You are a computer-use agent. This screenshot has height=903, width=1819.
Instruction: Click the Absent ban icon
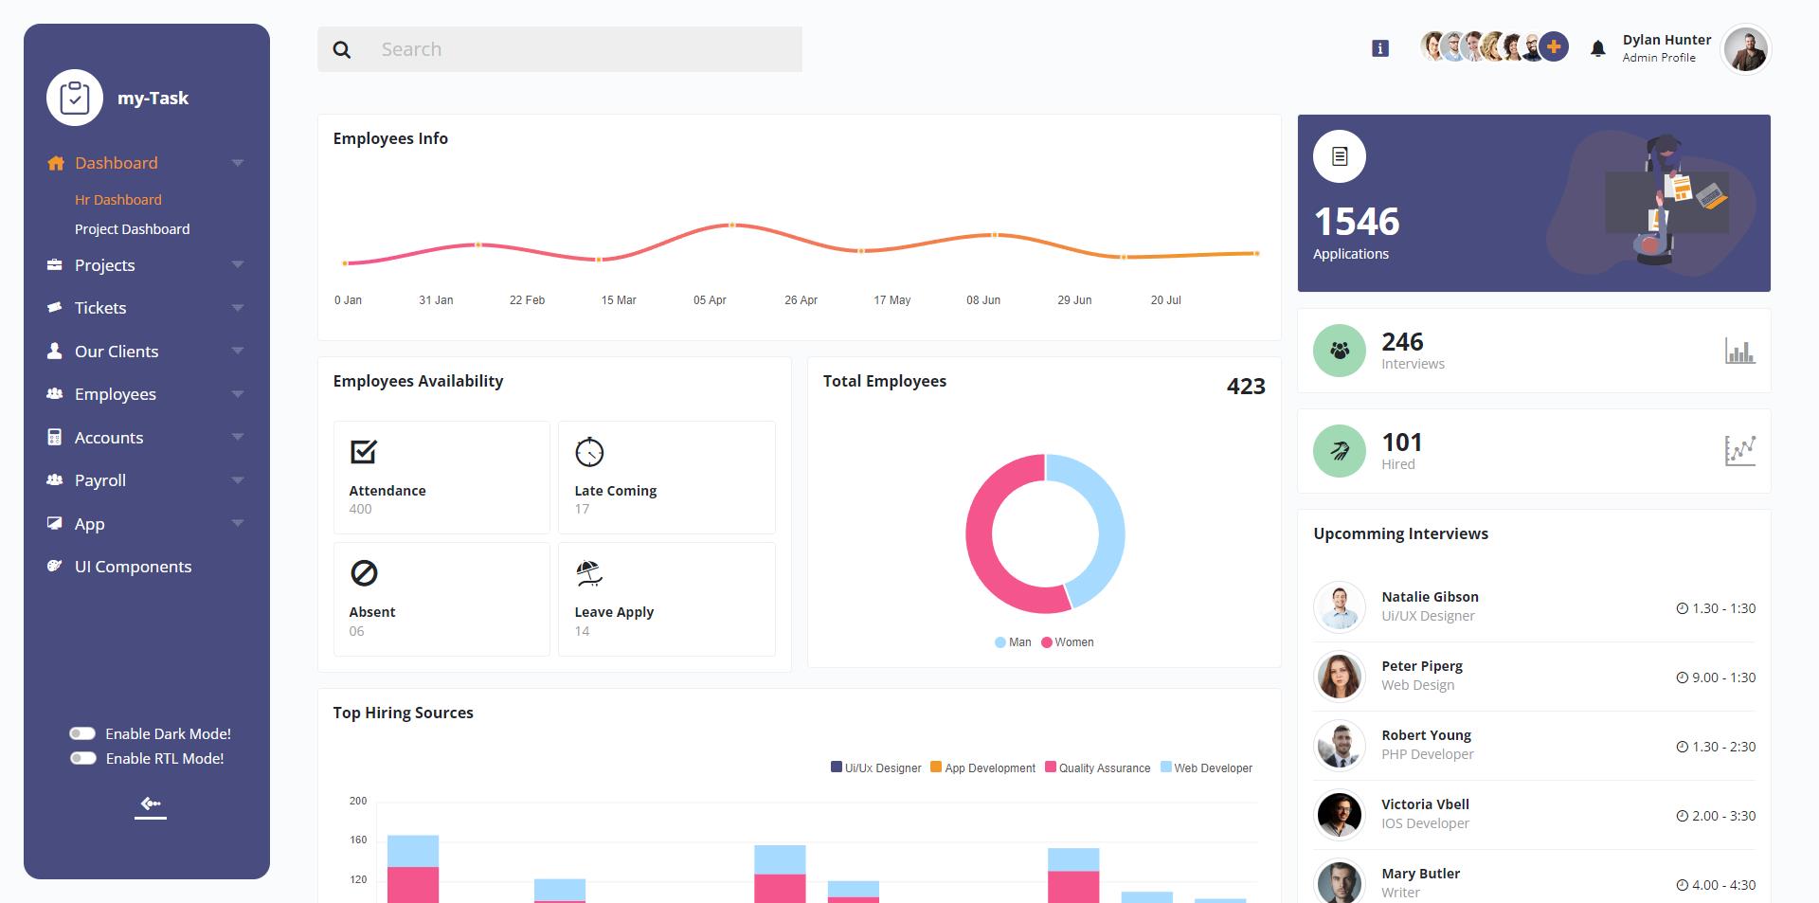364,573
